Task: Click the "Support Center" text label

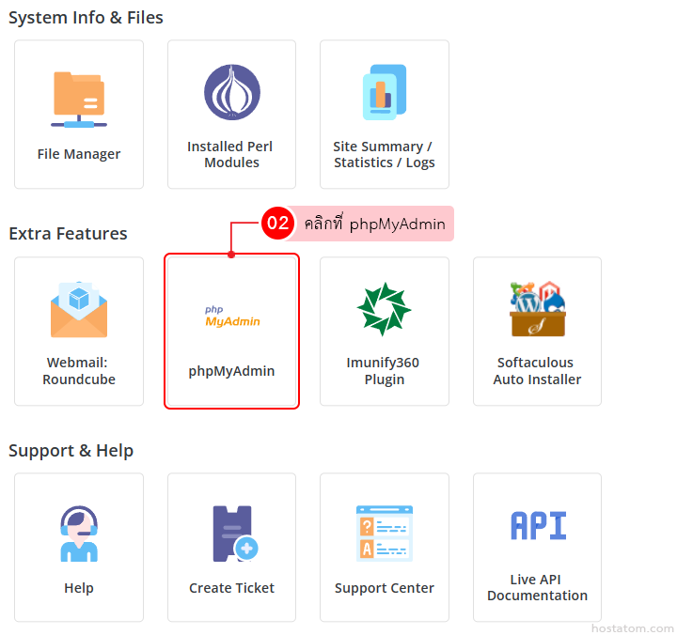Action: (384, 588)
